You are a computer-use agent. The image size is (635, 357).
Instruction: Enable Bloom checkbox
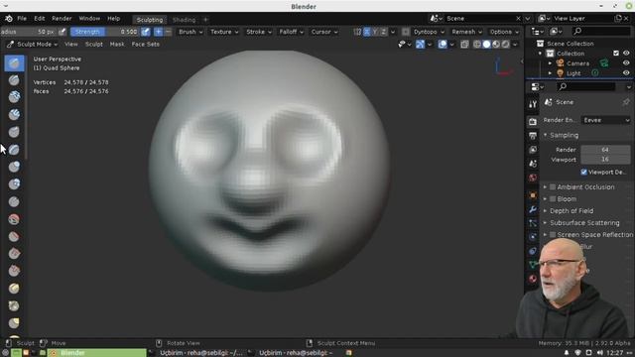(x=553, y=198)
